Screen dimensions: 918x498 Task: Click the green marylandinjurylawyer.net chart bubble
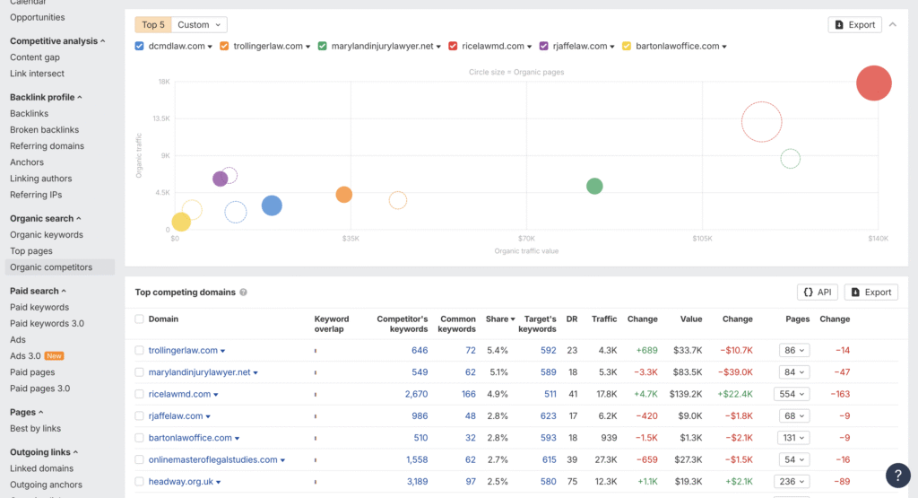coord(594,187)
